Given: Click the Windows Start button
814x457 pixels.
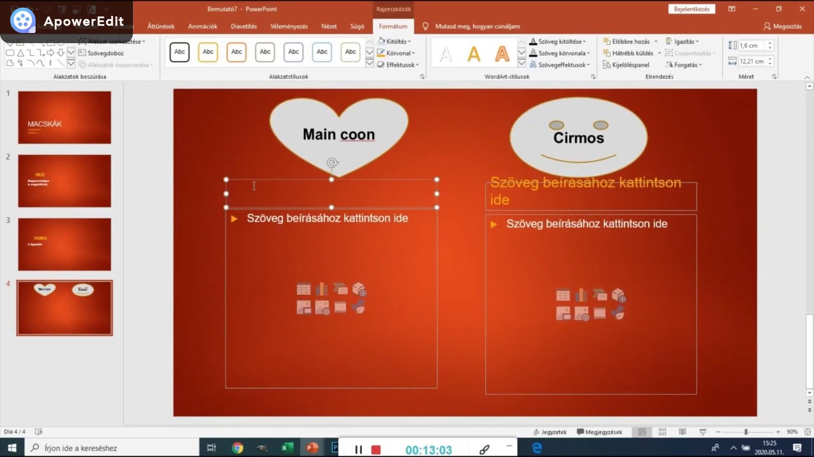Looking at the screenshot, I should click(13, 448).
